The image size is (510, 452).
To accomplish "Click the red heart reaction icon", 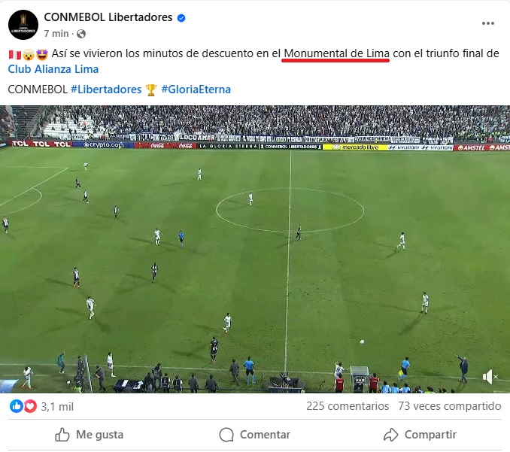I will coord(30,406).
